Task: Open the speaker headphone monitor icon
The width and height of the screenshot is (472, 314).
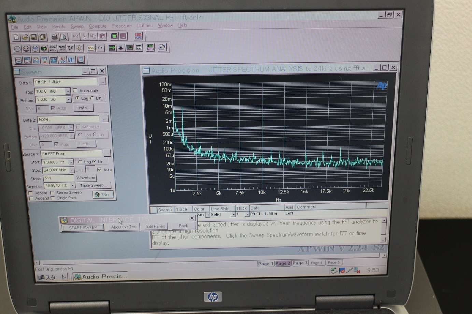Action: pos(79,48)
